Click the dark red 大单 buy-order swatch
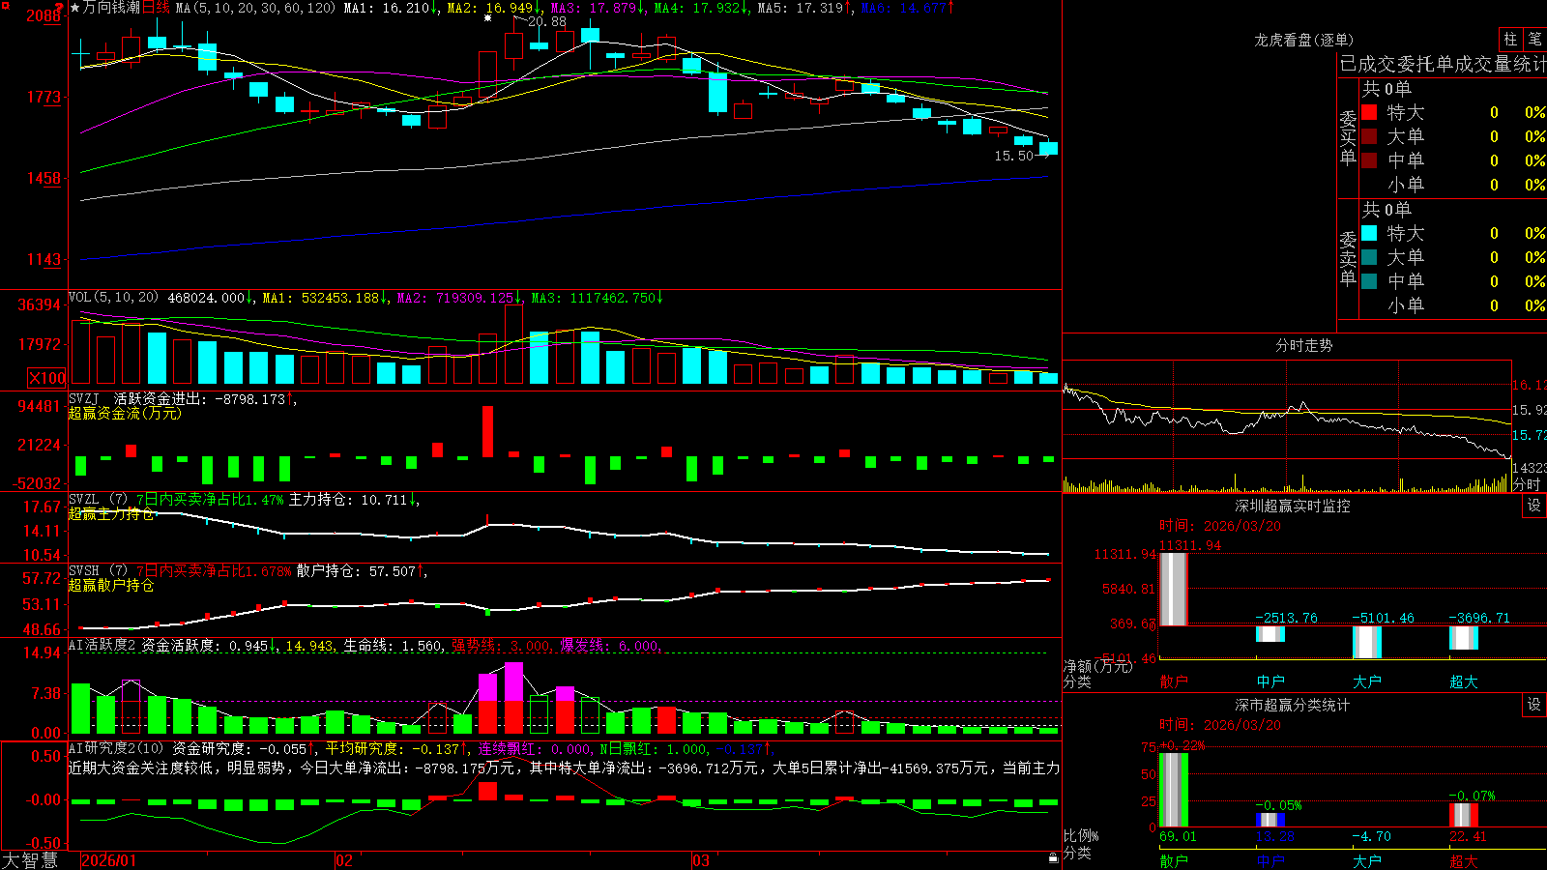 pos(1369,136)
